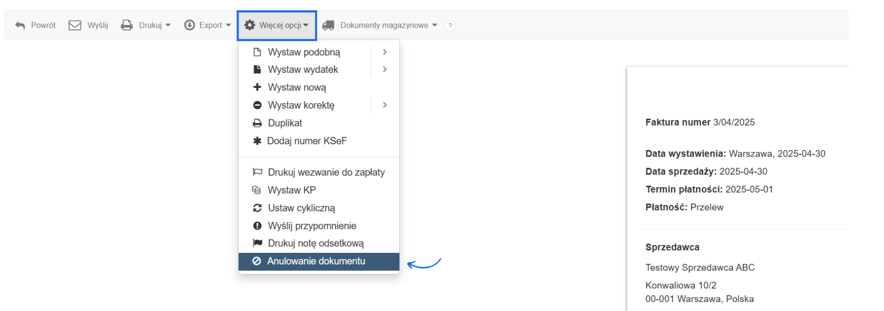Open the Drukuj dropdown caret
This screenshot has height=311, width=884.
[x=168, y=25]
